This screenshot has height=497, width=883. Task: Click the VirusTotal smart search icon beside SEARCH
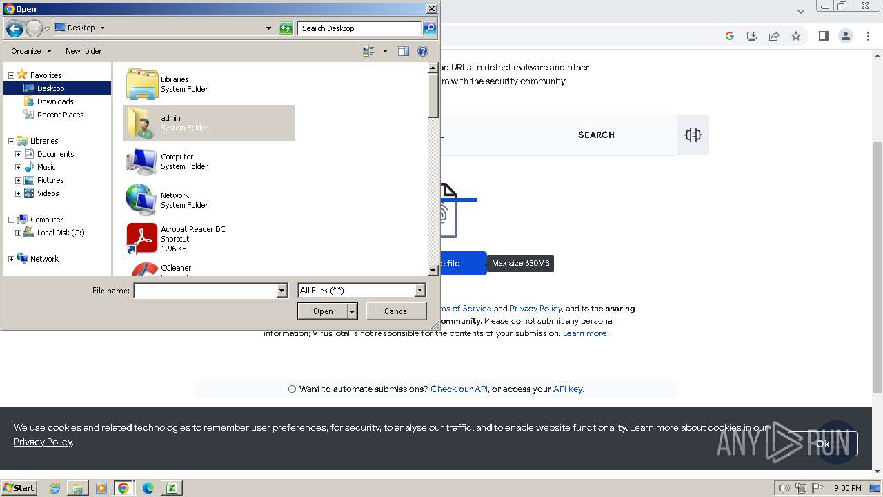(x=693, y=135)
